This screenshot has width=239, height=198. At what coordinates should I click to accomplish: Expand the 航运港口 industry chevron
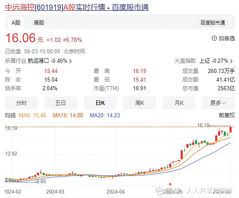70,61
